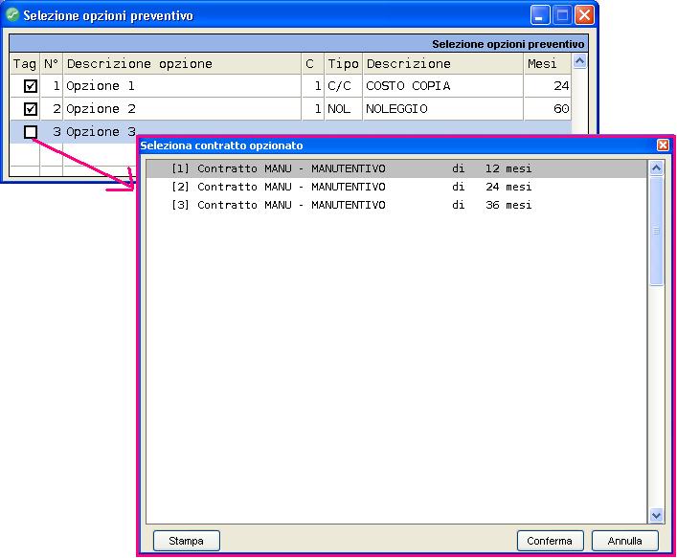This screenshot has width=677, height=558.
Task: Select contract [3] of 36 mesi
Action: click(x=396, y=205)
